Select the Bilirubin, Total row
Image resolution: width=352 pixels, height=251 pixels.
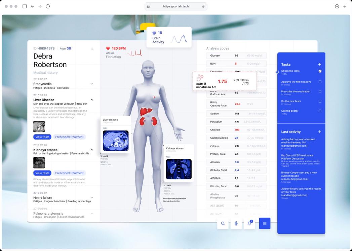click(236, 186)
